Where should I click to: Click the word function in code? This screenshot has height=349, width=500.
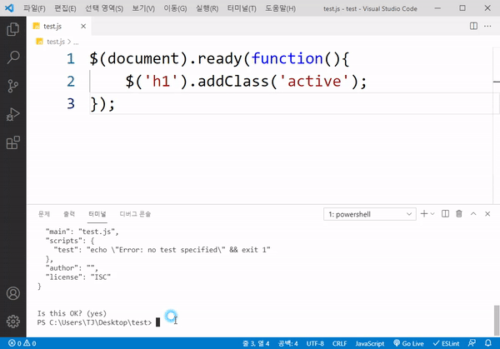pos(287,58)
